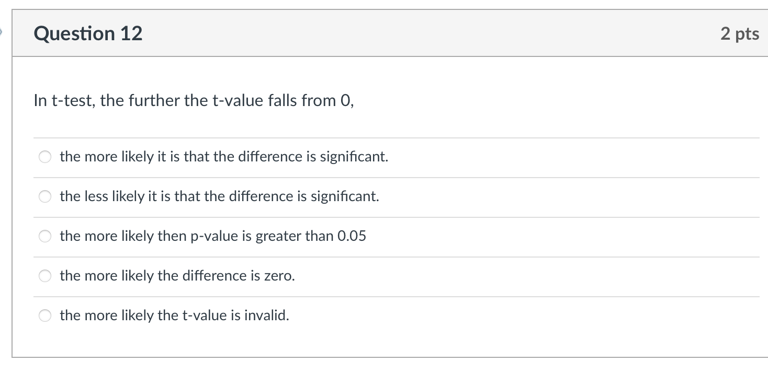Click the first answer's text label
Viewport: 768px width, 373px height.
pos(223,156)
